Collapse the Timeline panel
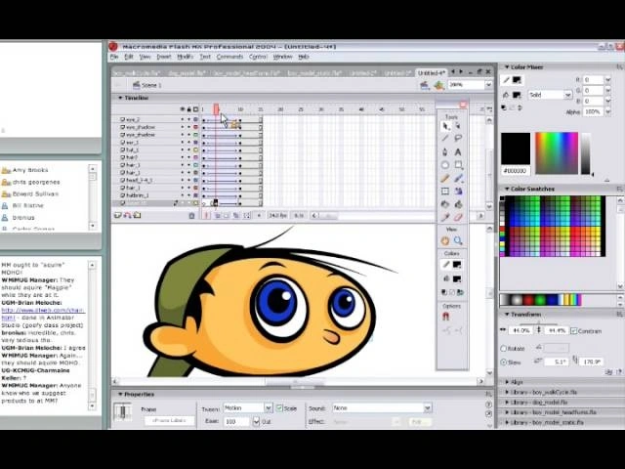This screenshot has height=469, width=625. pos(120,98)
